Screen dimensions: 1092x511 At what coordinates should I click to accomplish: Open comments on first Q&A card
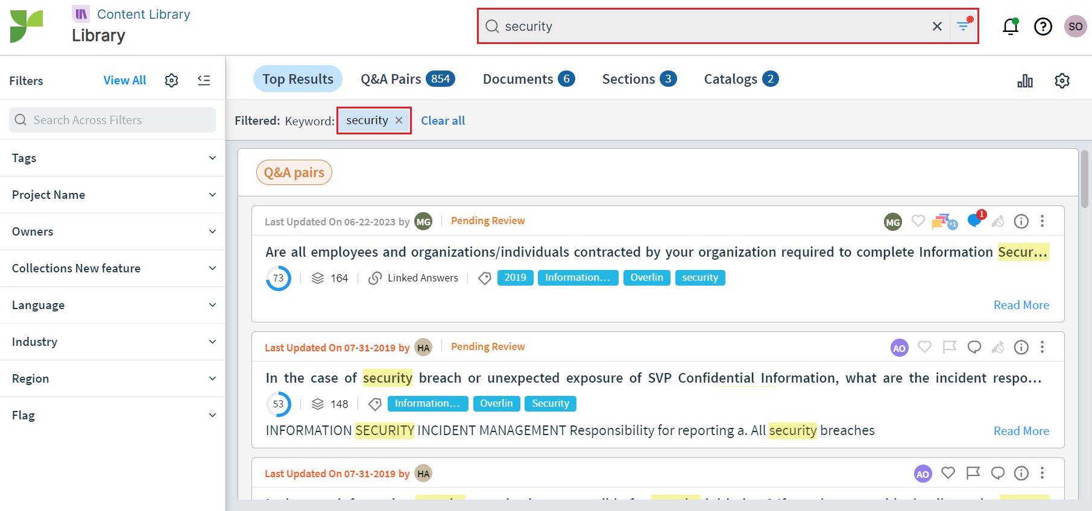[974, 221]
